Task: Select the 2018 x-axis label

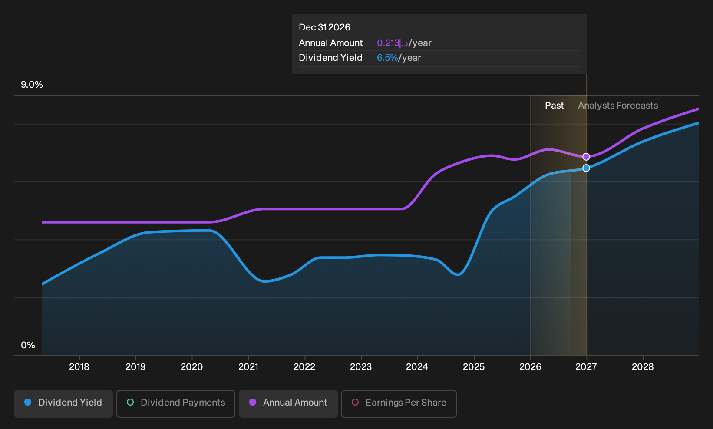Action: coord(79,367)
